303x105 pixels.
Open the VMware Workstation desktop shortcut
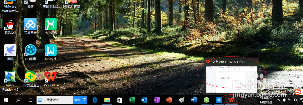(10, 6)
